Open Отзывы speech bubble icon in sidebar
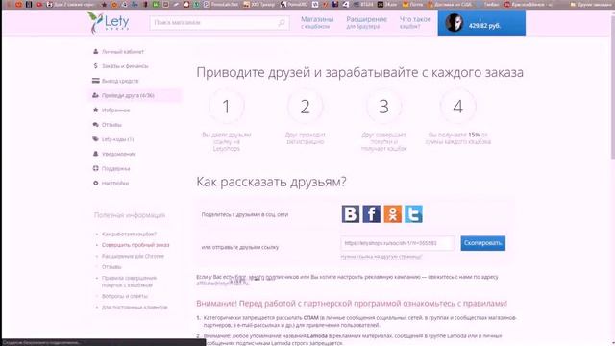The width and height of the screenshot is (615, 346). pos(95,125)
